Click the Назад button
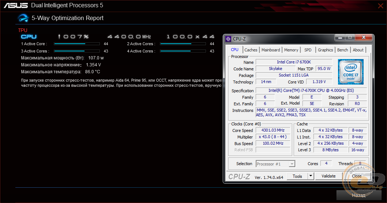The height and width of the screenshot is (203, 387). (x=358, y=195)
